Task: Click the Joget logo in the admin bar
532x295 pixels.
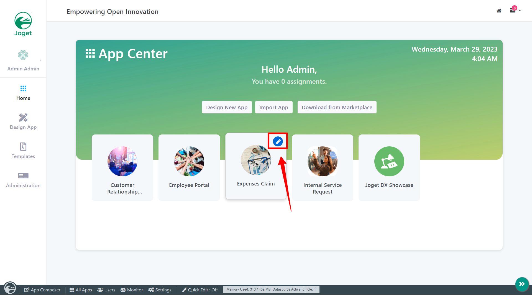Action: point(10,288)
